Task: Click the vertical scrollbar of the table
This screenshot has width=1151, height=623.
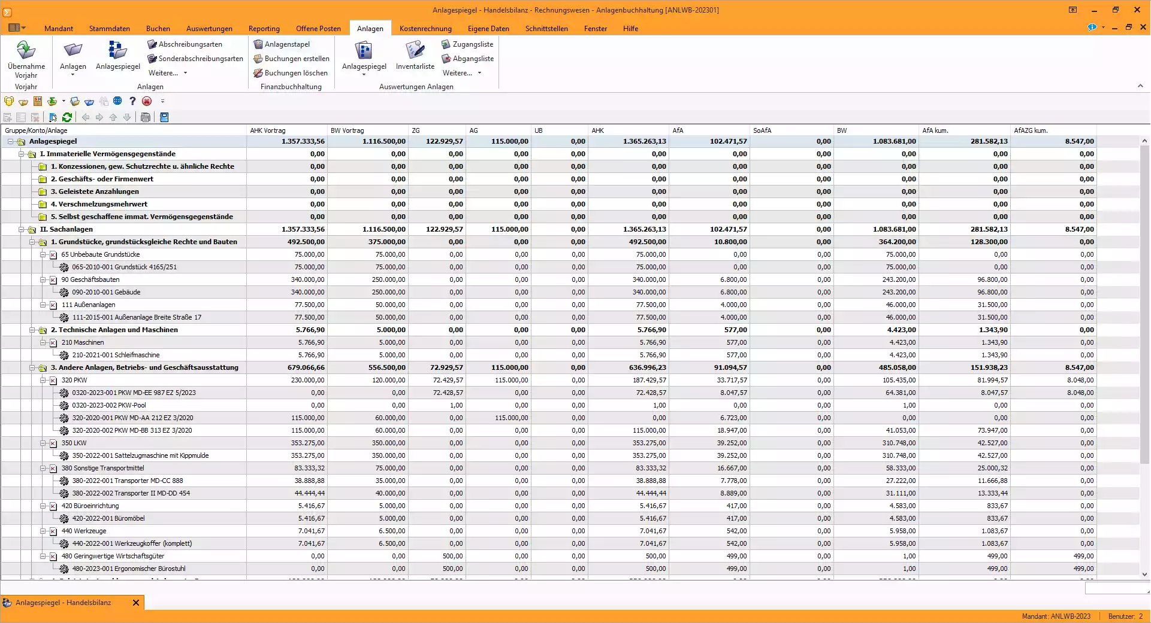Action: 1144,305
